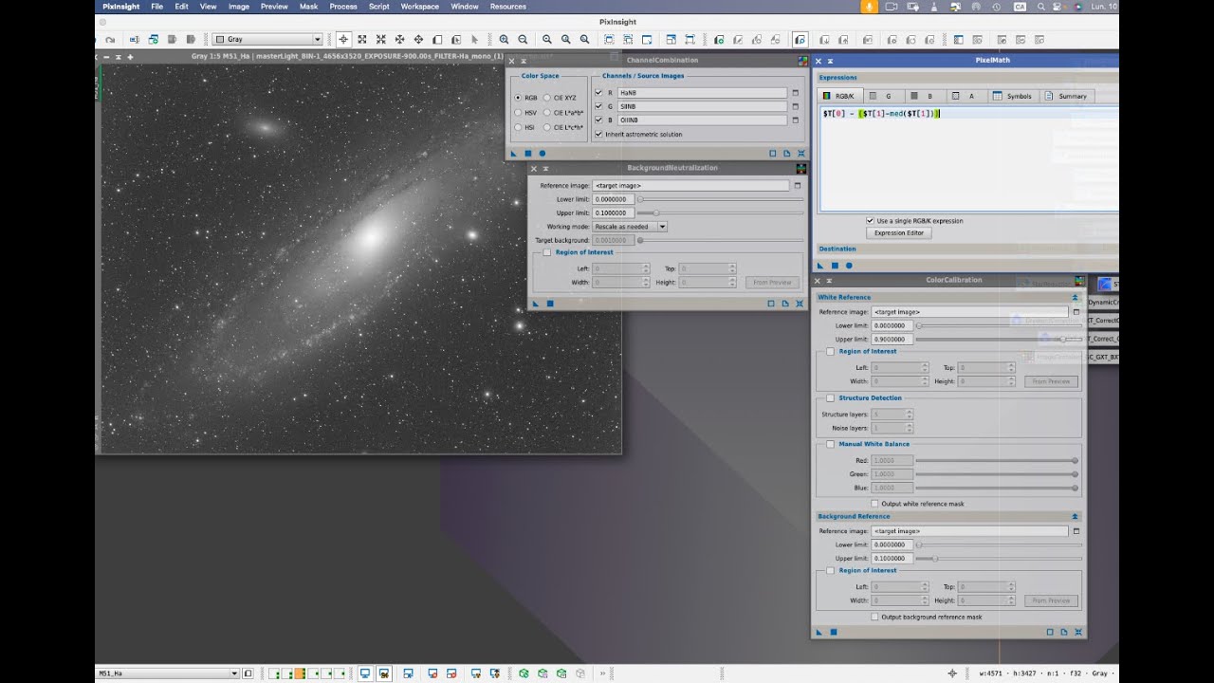
Task: Enable Structure Detection checkbox
Action: pos(831,398)
